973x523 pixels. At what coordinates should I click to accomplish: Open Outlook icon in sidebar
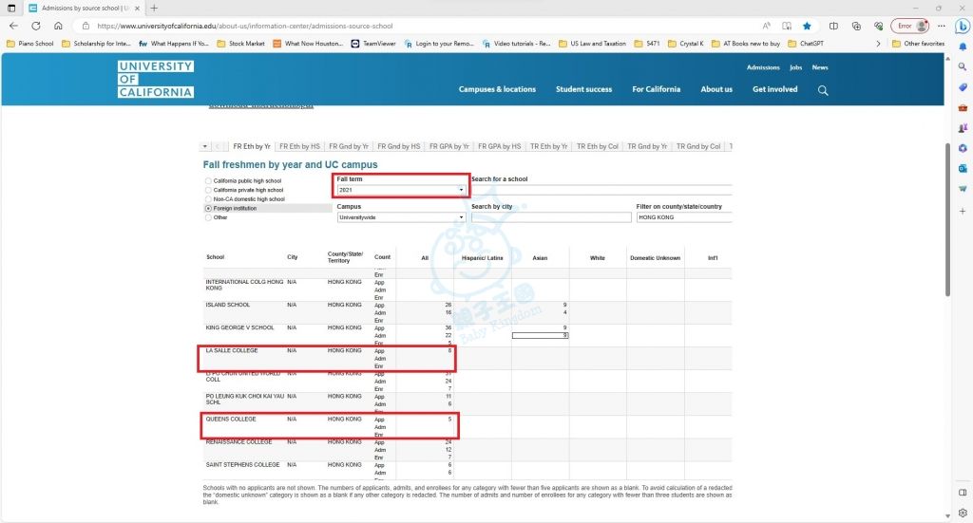[x=963, y=169]
